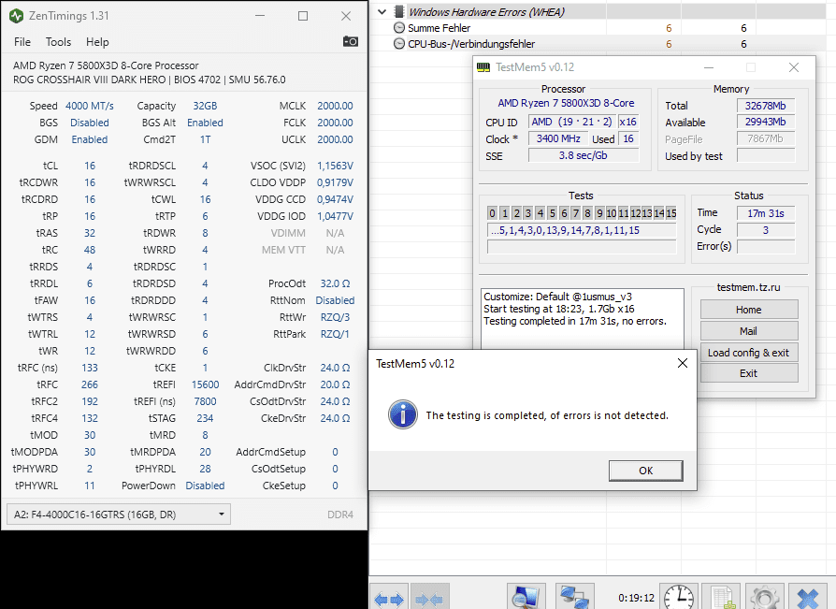The image size is (836, 609).
Task: Click the TestMem5 memory chip title icon
Action: 483,67
